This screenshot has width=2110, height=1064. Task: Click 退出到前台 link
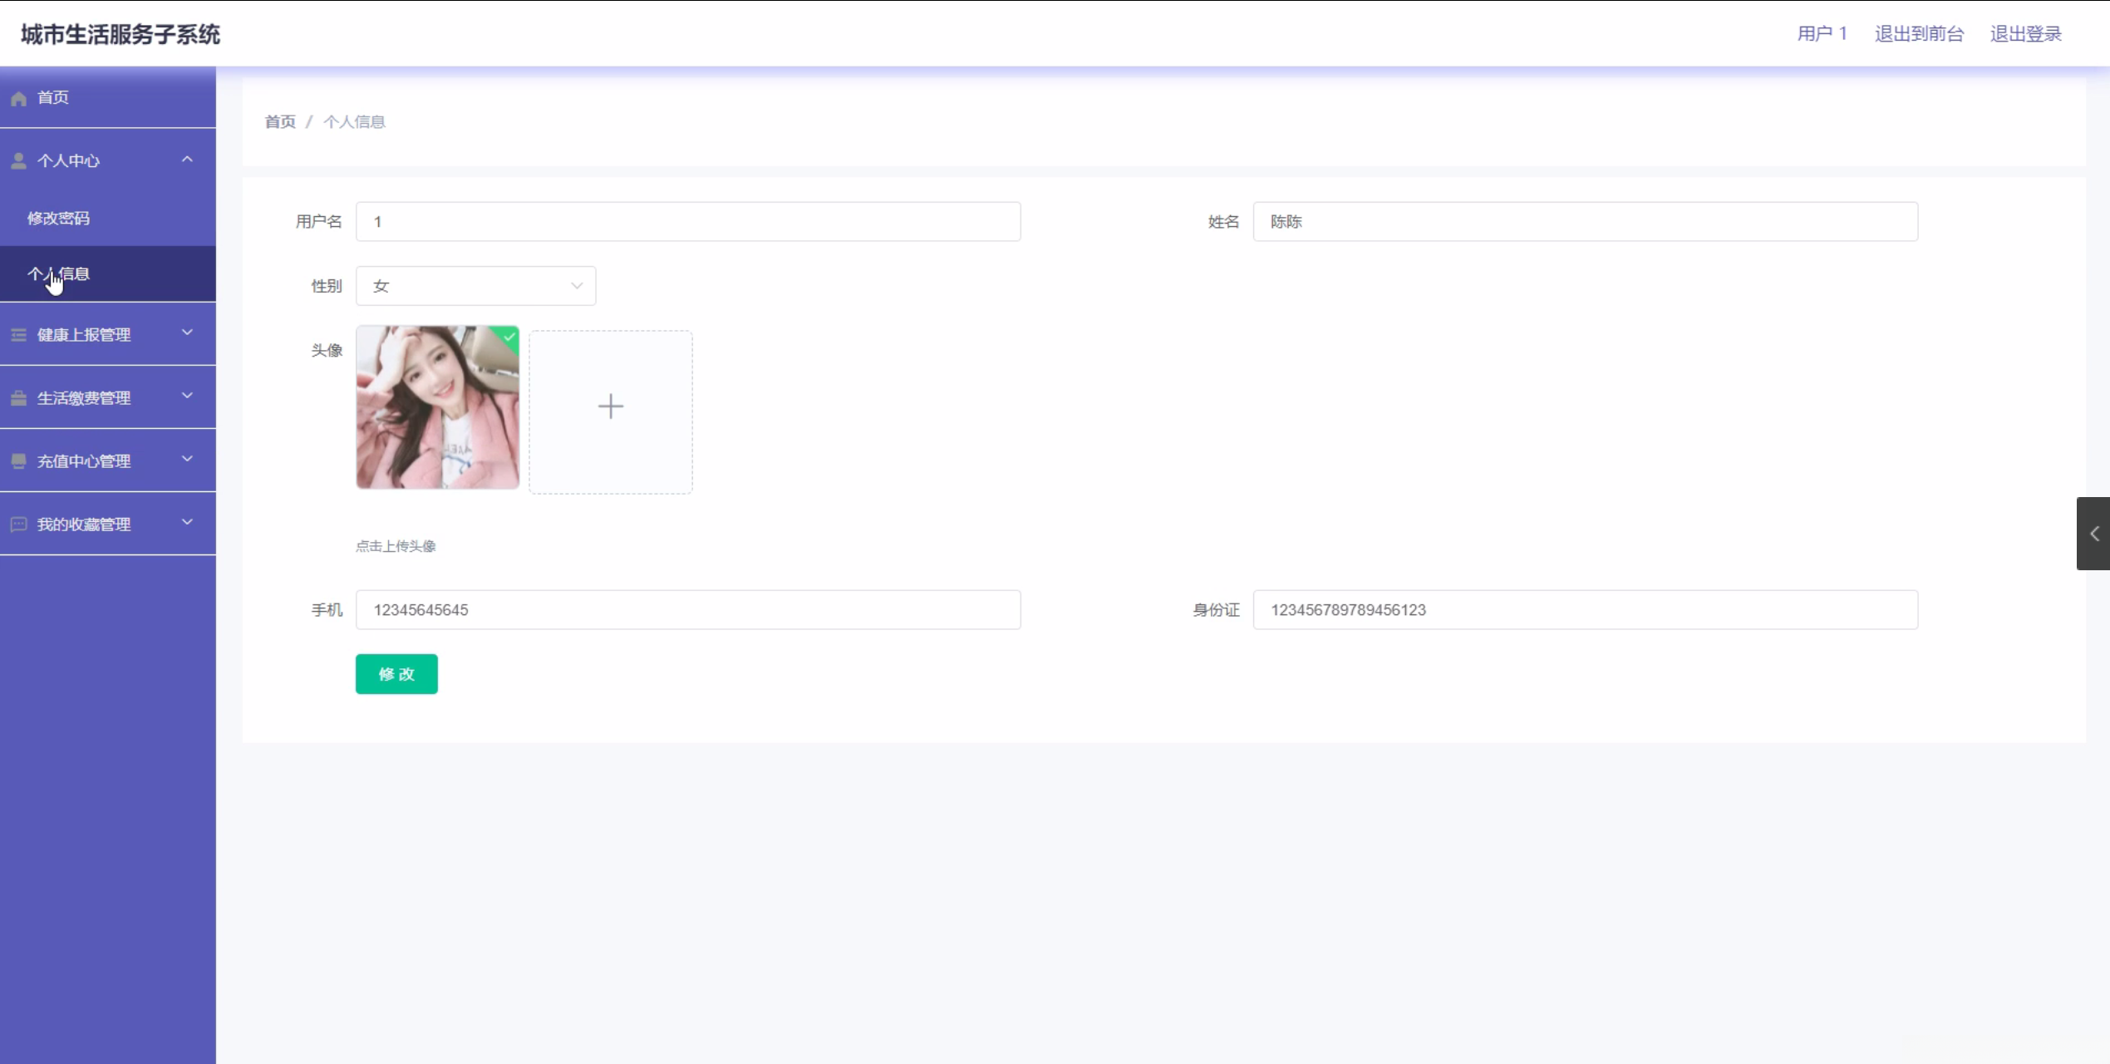1918,34
